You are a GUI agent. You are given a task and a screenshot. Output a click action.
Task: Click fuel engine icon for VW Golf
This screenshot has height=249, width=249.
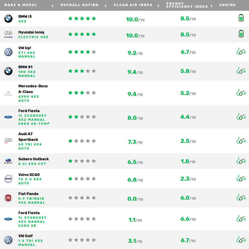(241, 240)
